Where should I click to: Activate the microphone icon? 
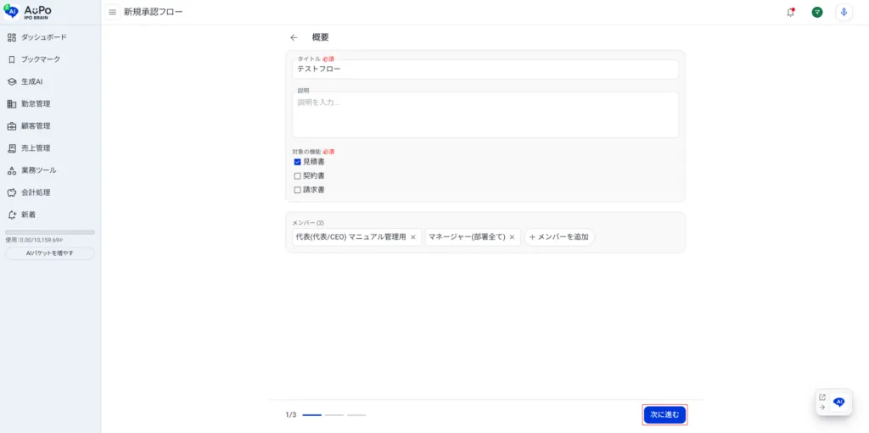844,12
